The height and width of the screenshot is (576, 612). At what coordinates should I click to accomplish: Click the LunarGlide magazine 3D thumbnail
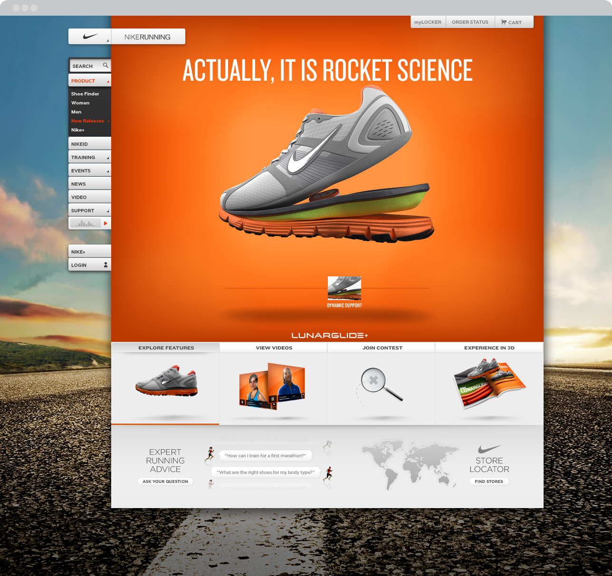click(x=489, y=384)
